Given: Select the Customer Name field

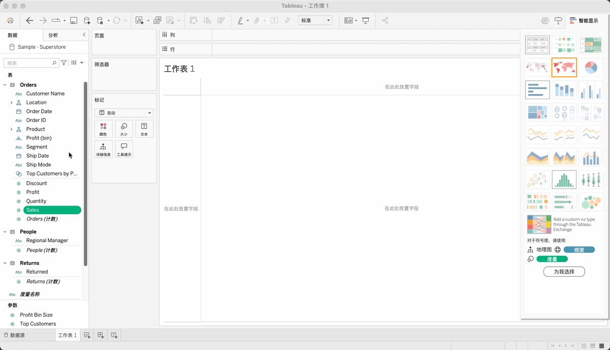Looking at the screenshot, I should 45,94.
